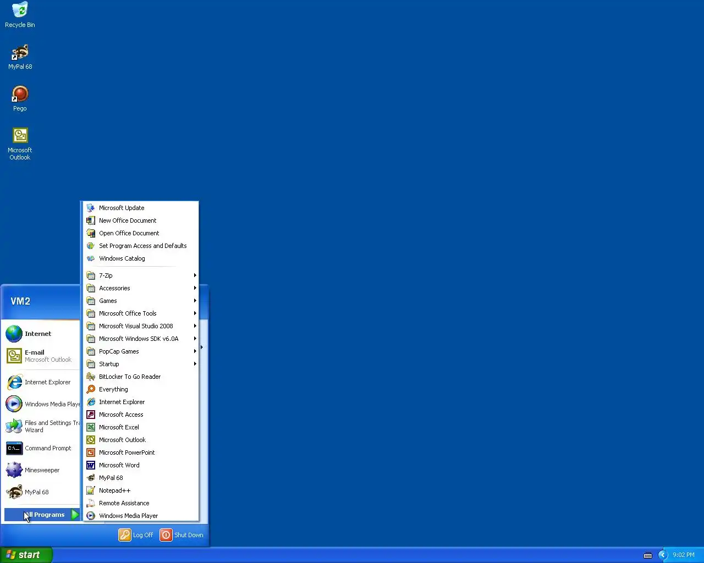
Task: Select the Microsoft Outlook desktop icon
Action: [20, 143]
